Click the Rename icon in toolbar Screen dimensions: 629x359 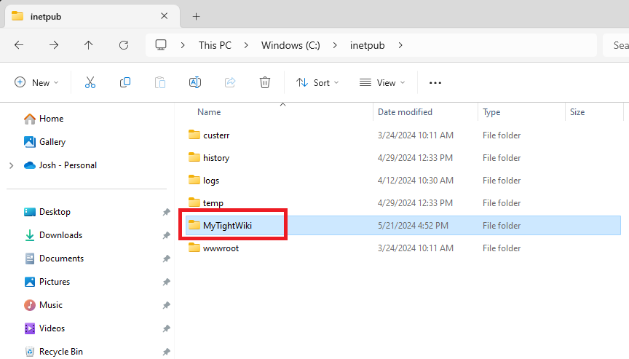(195, 82)
